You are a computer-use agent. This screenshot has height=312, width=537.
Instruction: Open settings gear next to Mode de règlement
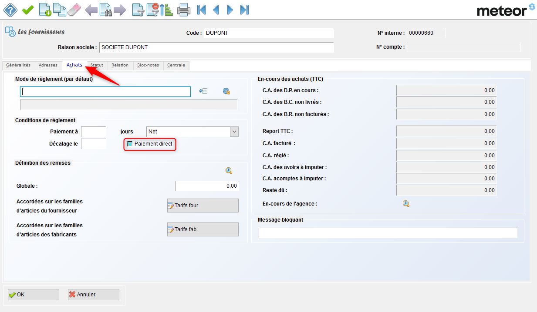226,91
